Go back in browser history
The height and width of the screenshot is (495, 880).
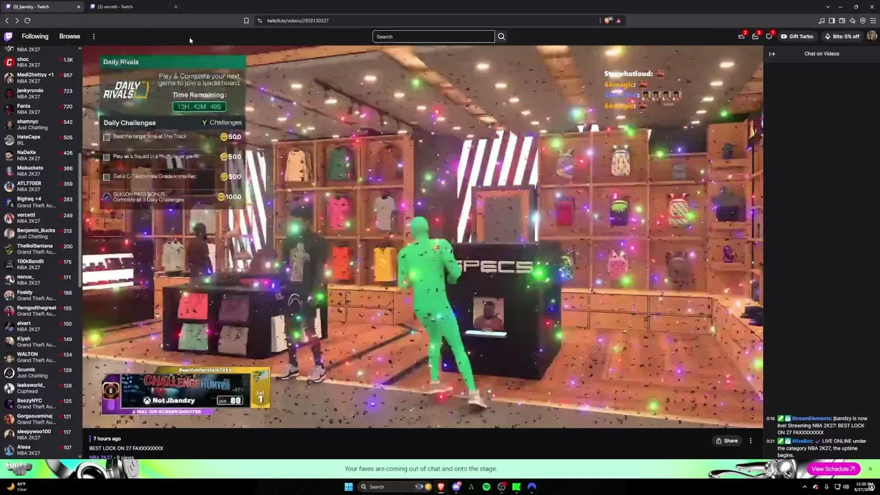(7, 21)
